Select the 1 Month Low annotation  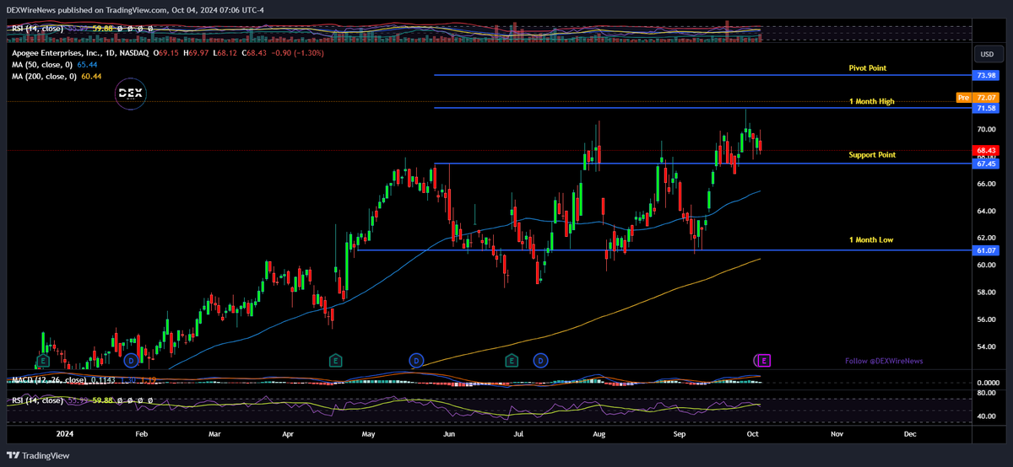[871, 240]
